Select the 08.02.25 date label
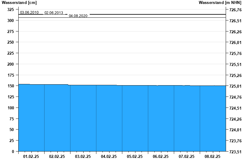Screen dimensions: 244x168 pyautogui.click(x=213, y=156)
